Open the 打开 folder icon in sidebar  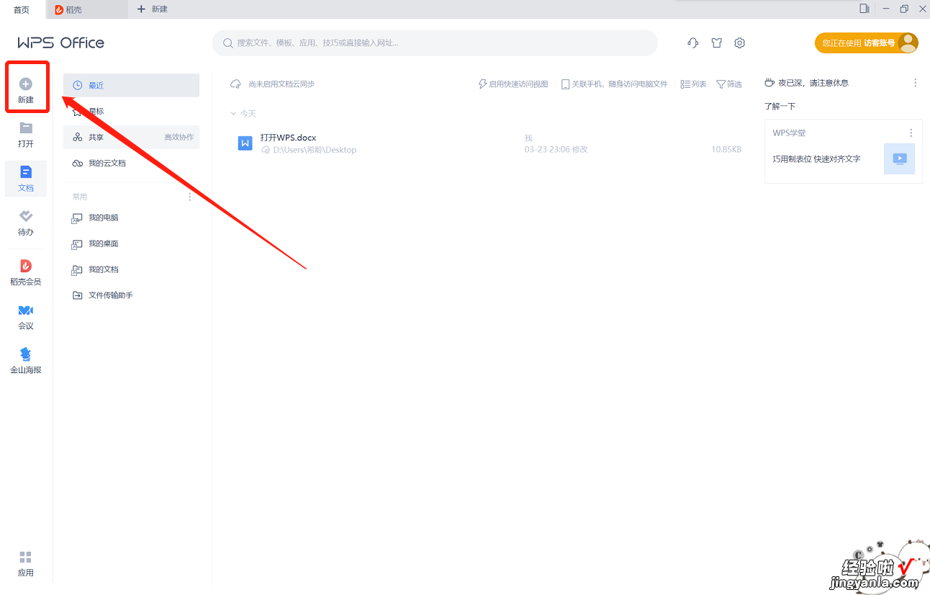tap(26, 128)
